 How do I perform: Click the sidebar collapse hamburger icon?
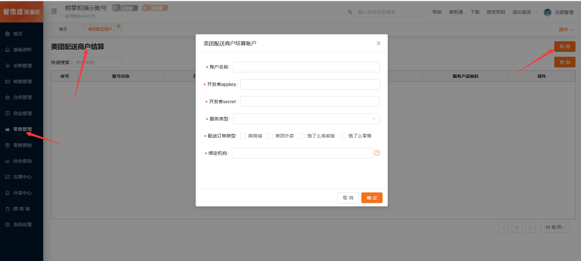[54, 11]
